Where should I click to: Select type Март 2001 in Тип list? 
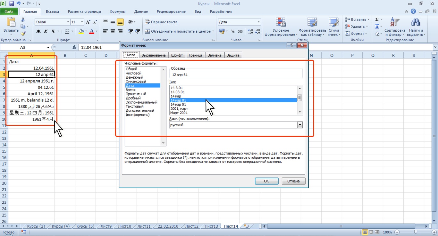(x=179, y=113)
